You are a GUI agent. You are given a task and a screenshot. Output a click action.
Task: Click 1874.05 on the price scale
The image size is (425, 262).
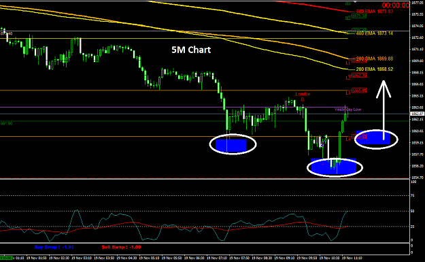[x=418, y=26]
